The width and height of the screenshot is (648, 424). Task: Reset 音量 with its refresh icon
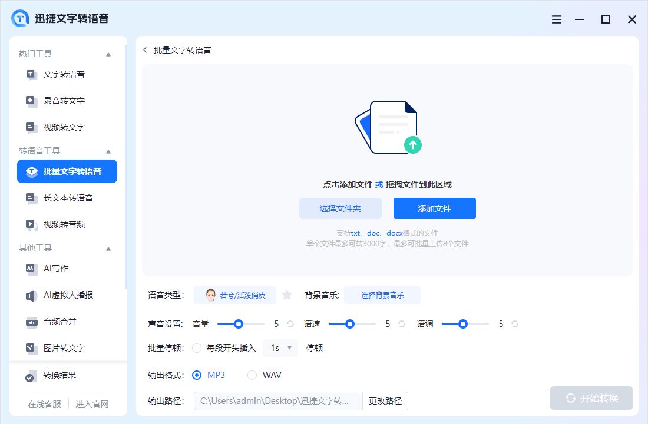point(290,324)
